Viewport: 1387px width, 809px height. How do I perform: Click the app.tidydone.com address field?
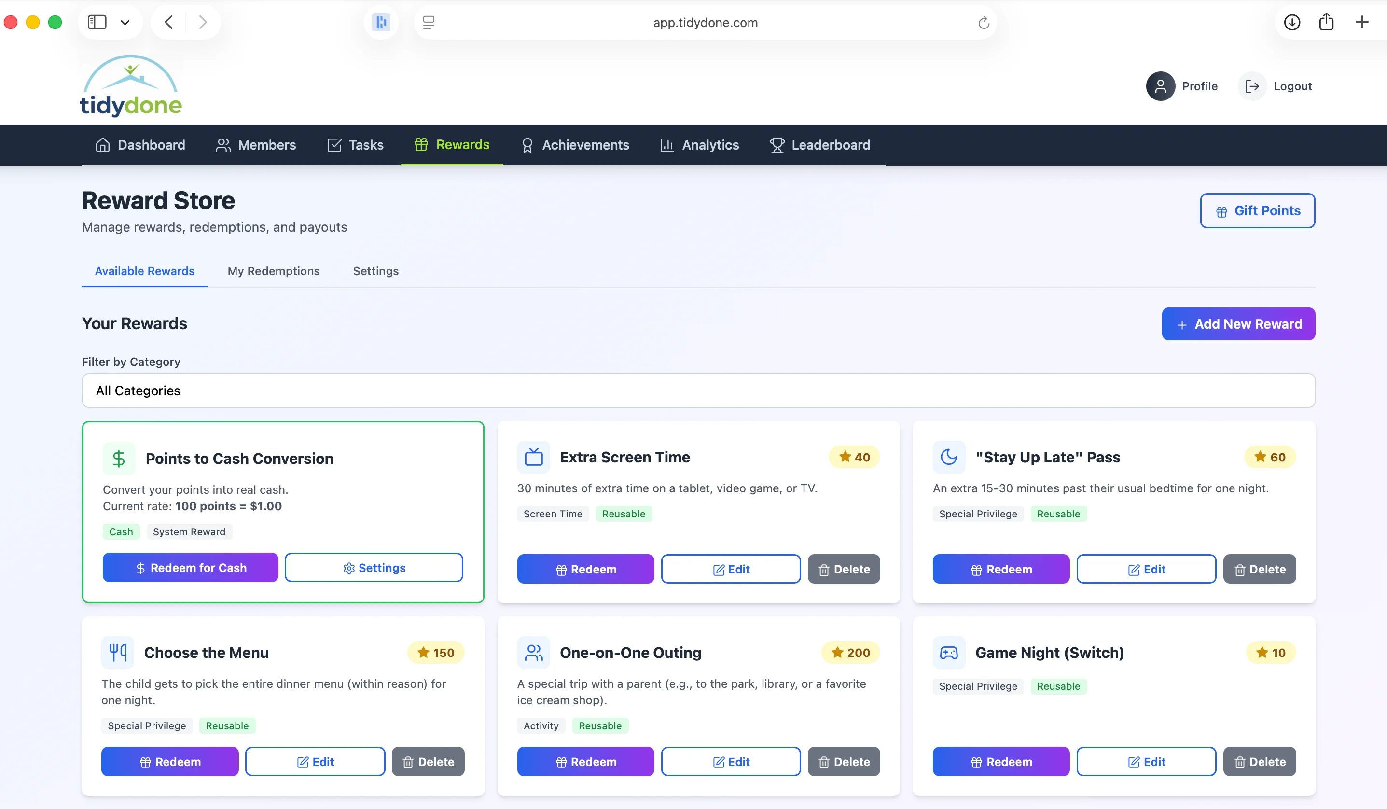pyautogui.click(x=705, y=23)
